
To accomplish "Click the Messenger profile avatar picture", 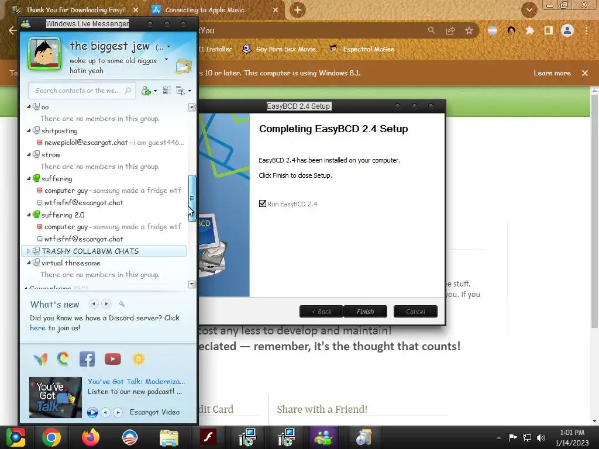I will 44,54.
